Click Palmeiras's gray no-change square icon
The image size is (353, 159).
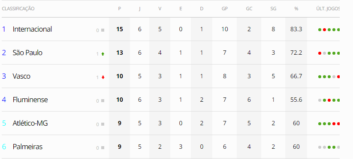103,148
